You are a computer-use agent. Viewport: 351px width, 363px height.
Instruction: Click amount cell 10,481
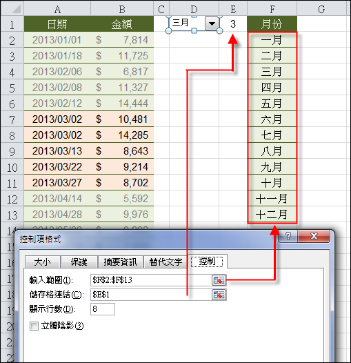pos(122,119)
